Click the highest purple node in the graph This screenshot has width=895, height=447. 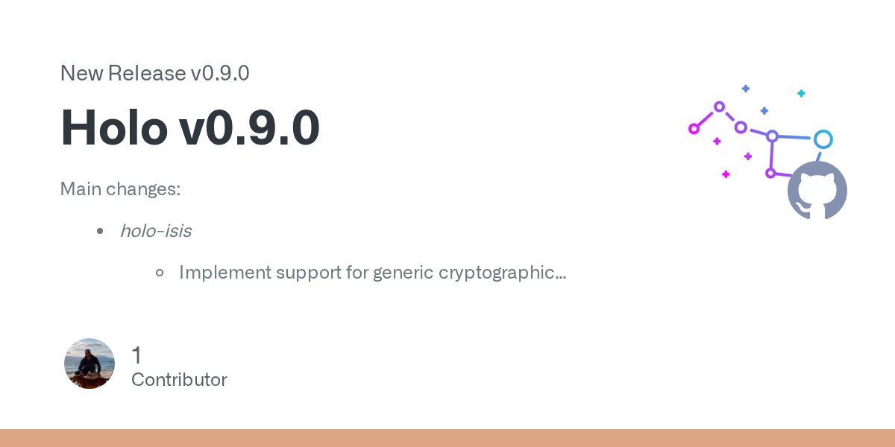[x=719, y=107]
